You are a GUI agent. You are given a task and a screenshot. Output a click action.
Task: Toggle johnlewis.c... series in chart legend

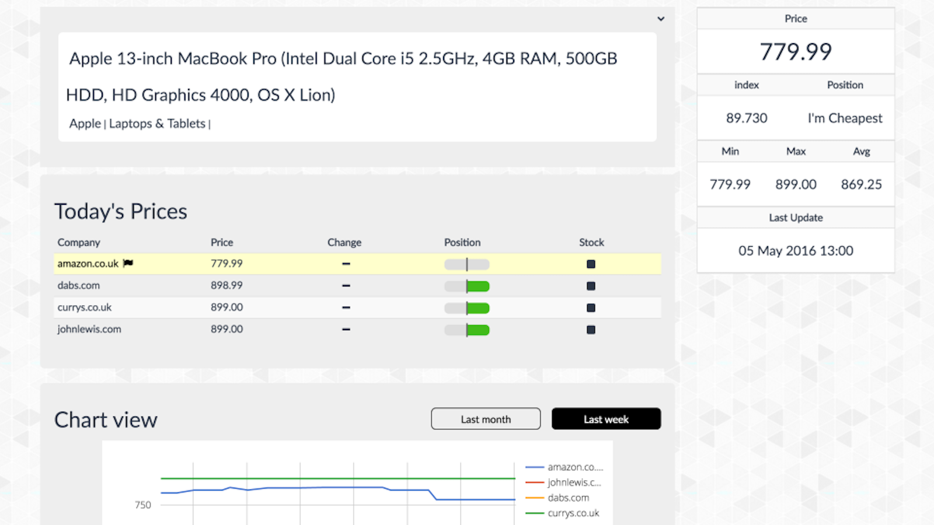click(574, 482)
